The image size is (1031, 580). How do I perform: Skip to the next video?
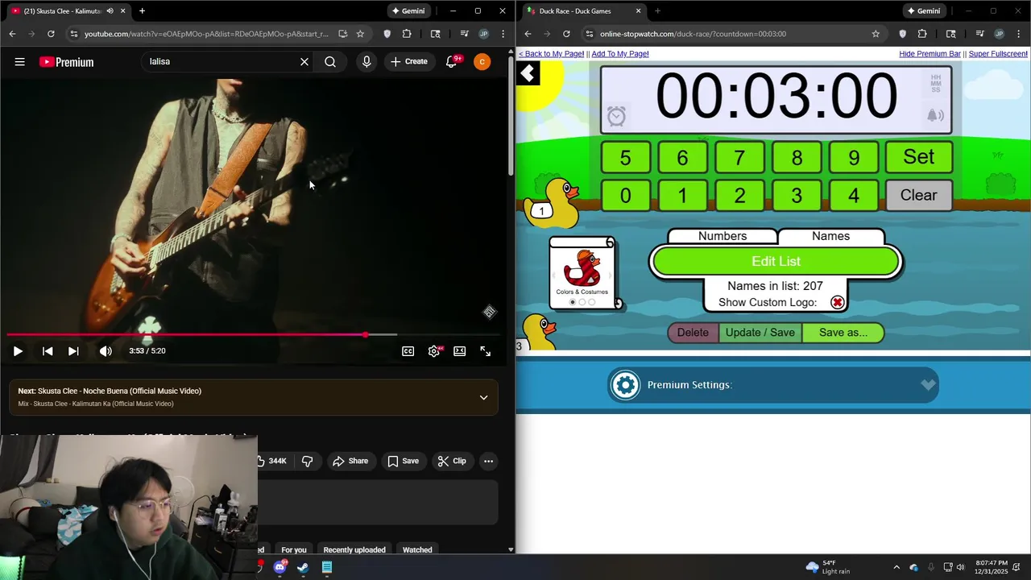[73, 351]
